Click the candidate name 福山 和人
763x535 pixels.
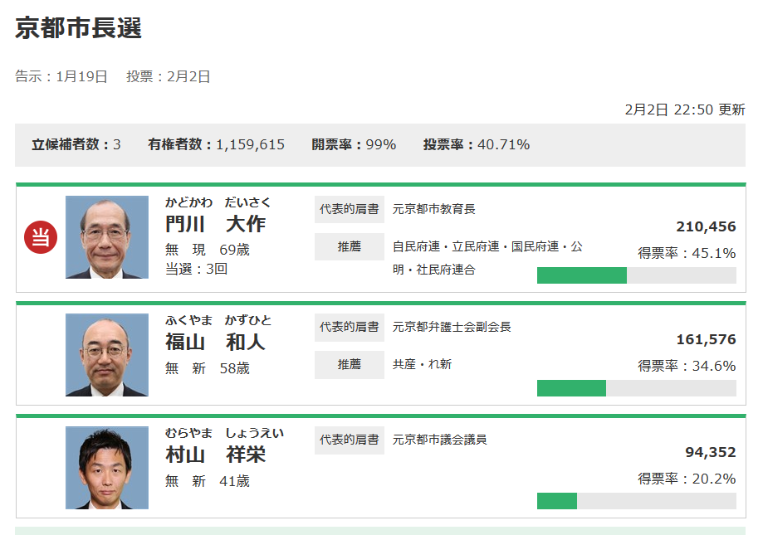point(216,342)
